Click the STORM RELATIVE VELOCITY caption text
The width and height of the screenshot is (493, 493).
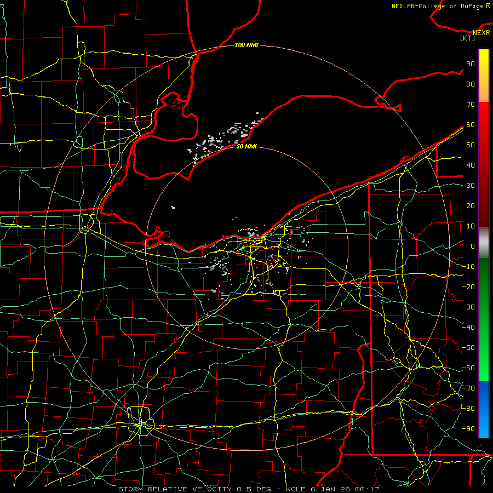click(x=175, y=489)
